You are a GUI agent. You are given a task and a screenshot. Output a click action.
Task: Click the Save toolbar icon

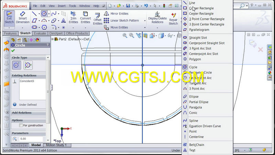point(128,6)
